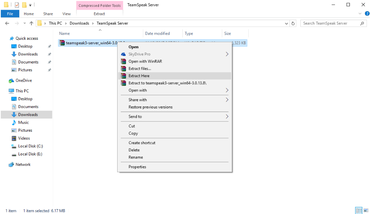
Task: Choose Extract Here from context menu
Action: click(x=174, y=76)
